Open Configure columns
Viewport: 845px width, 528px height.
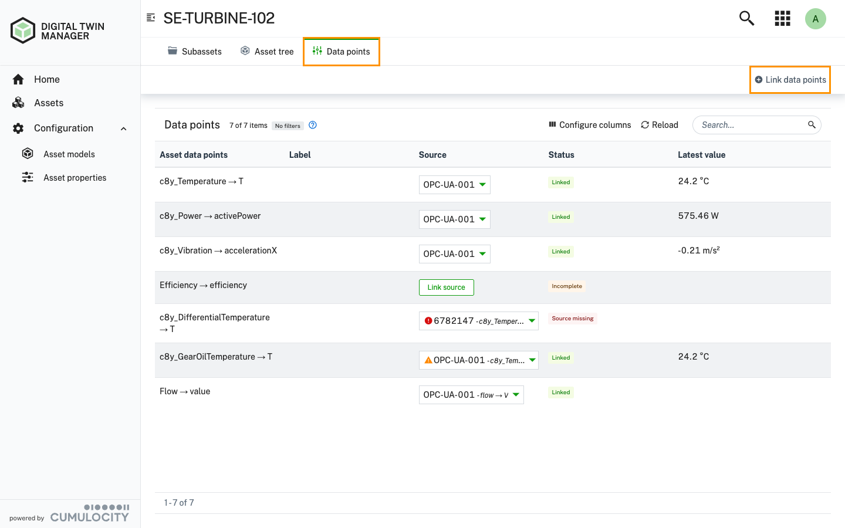tap(589, 124)
